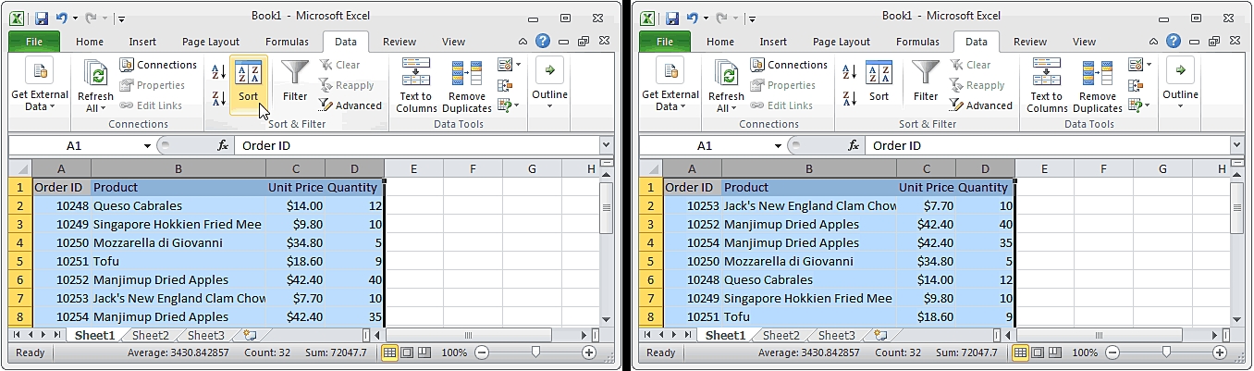1254x371 pixels.
Task: Click Undo arrow in right window
Action: point(693,17)
